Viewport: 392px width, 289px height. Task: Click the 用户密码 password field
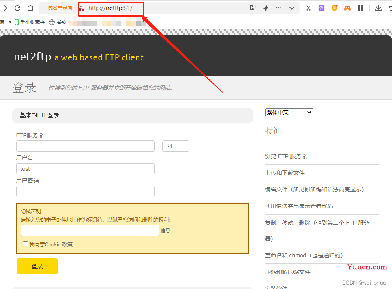click(86, 191)
